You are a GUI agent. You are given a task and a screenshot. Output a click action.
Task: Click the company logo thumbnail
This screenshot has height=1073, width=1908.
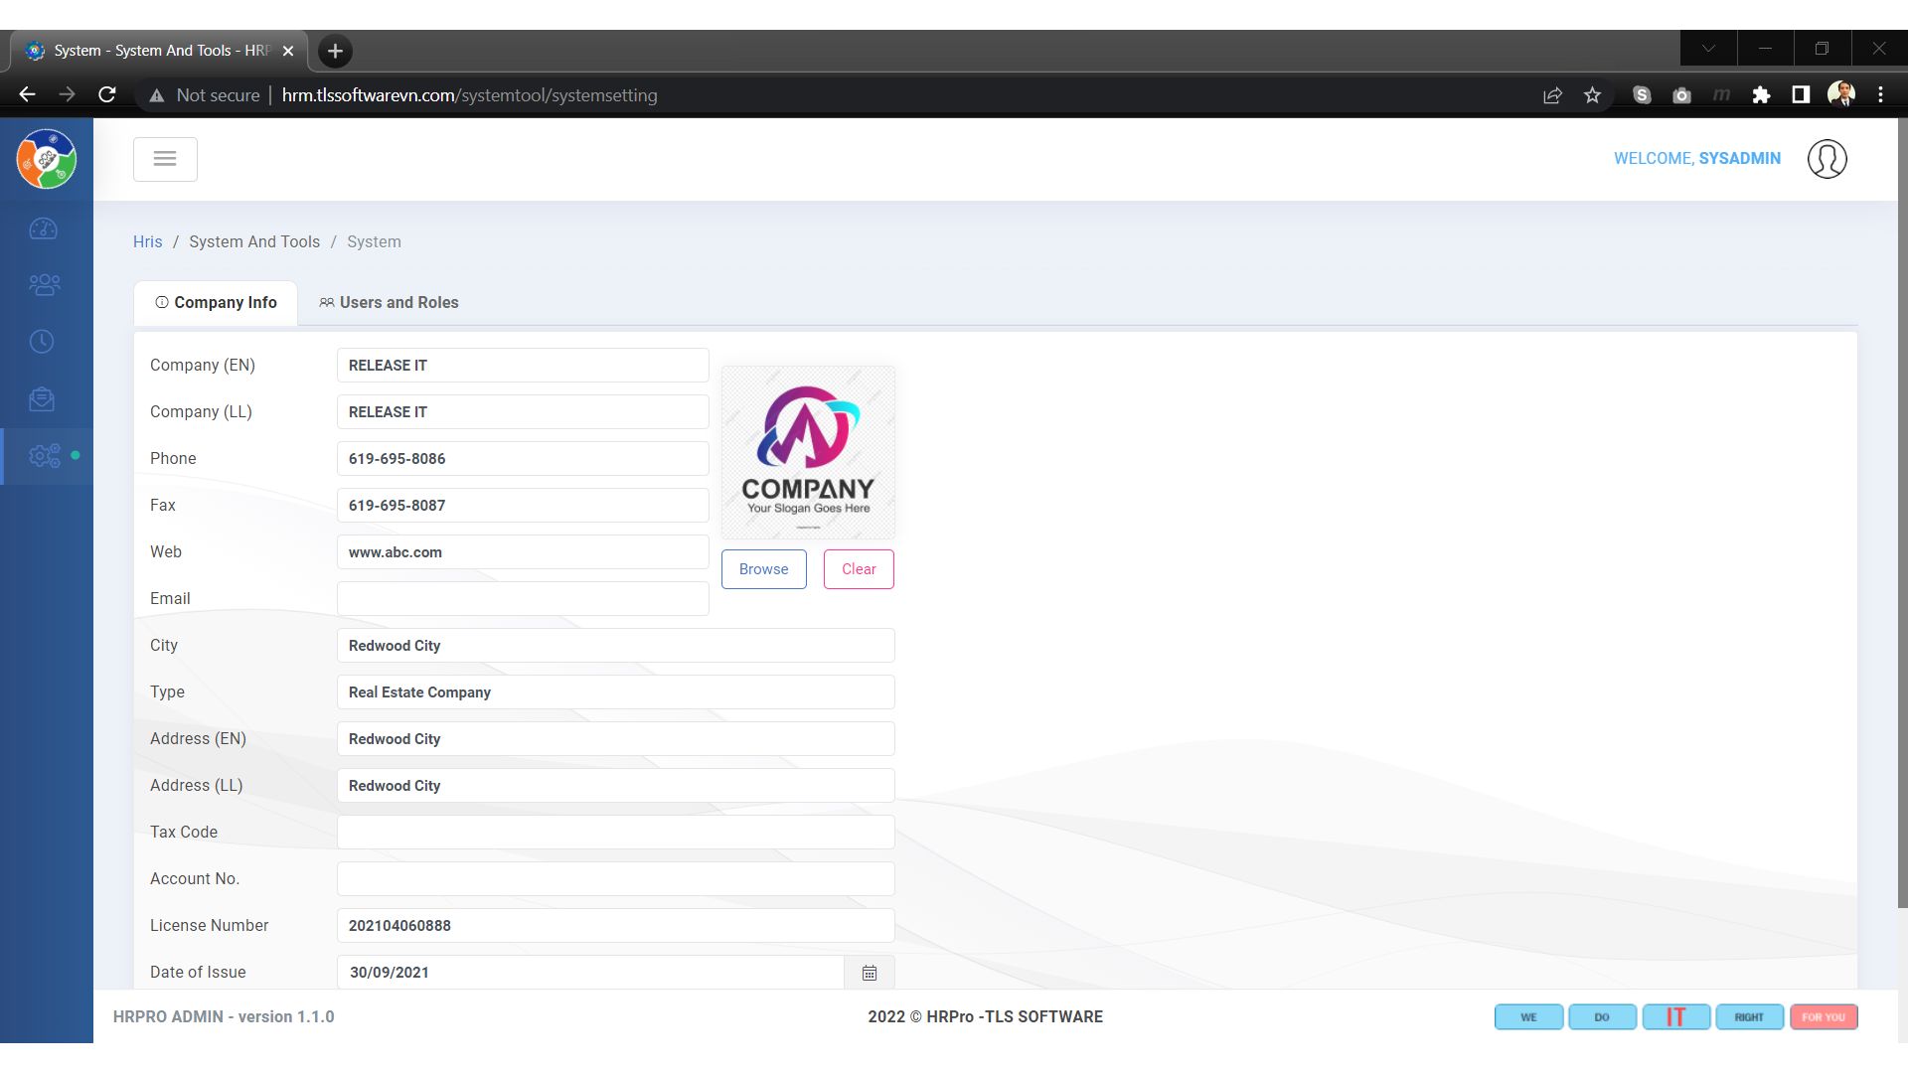click(x=808, y=453)
